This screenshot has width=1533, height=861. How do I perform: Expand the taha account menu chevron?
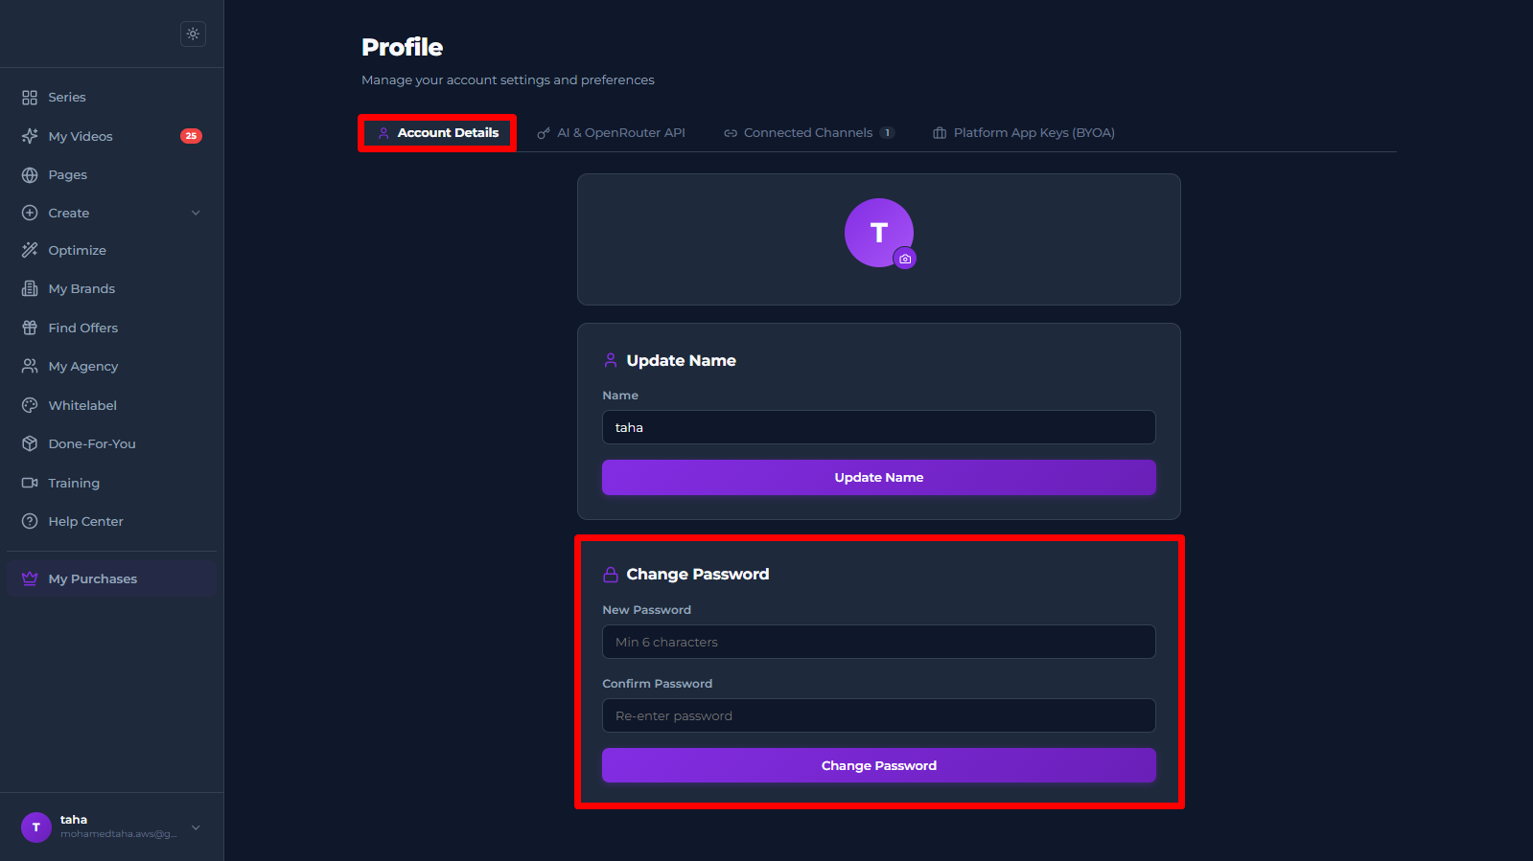pos(196,827)
